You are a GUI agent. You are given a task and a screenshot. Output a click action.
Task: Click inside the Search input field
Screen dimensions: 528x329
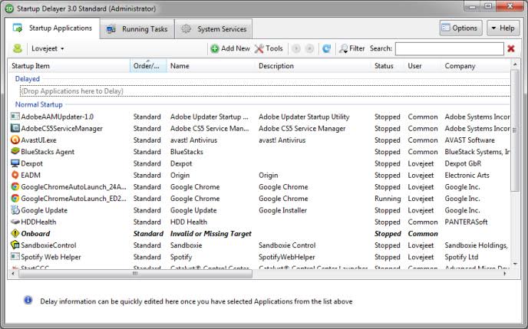coord(450,49)
